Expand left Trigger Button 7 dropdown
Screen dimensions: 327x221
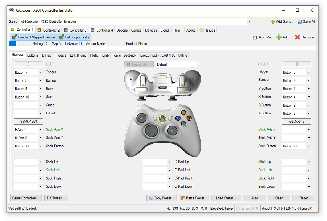point(40,72)
